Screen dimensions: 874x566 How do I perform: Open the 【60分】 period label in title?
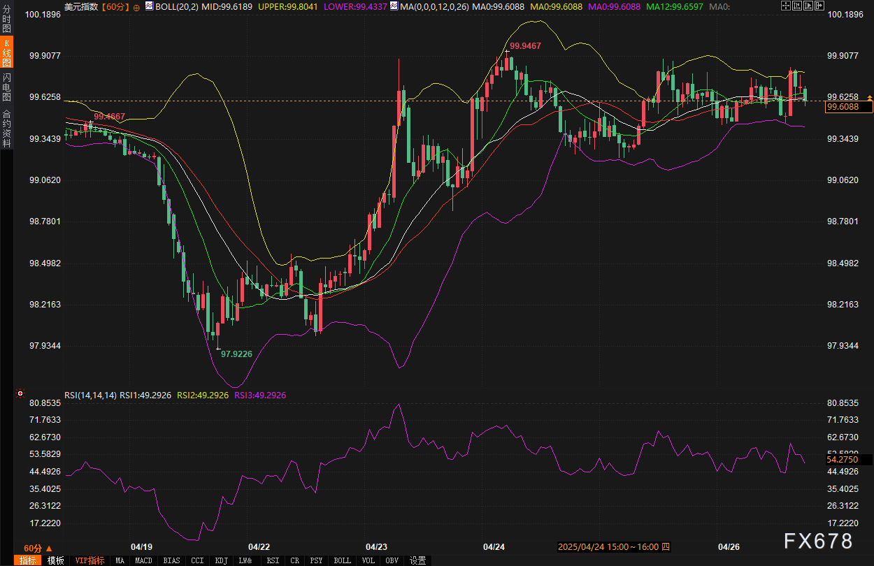[x=115, y=6]
